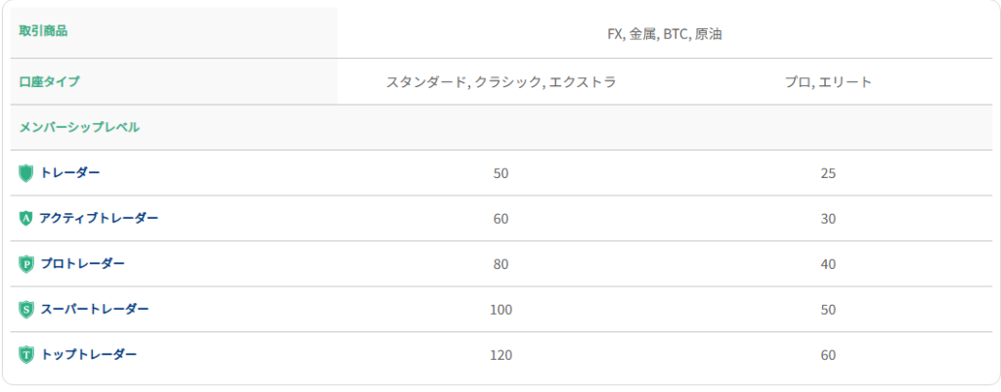Select the スーパートレーダー level label
Viewport: 1001px width, 392px height.
click(95, 309)
